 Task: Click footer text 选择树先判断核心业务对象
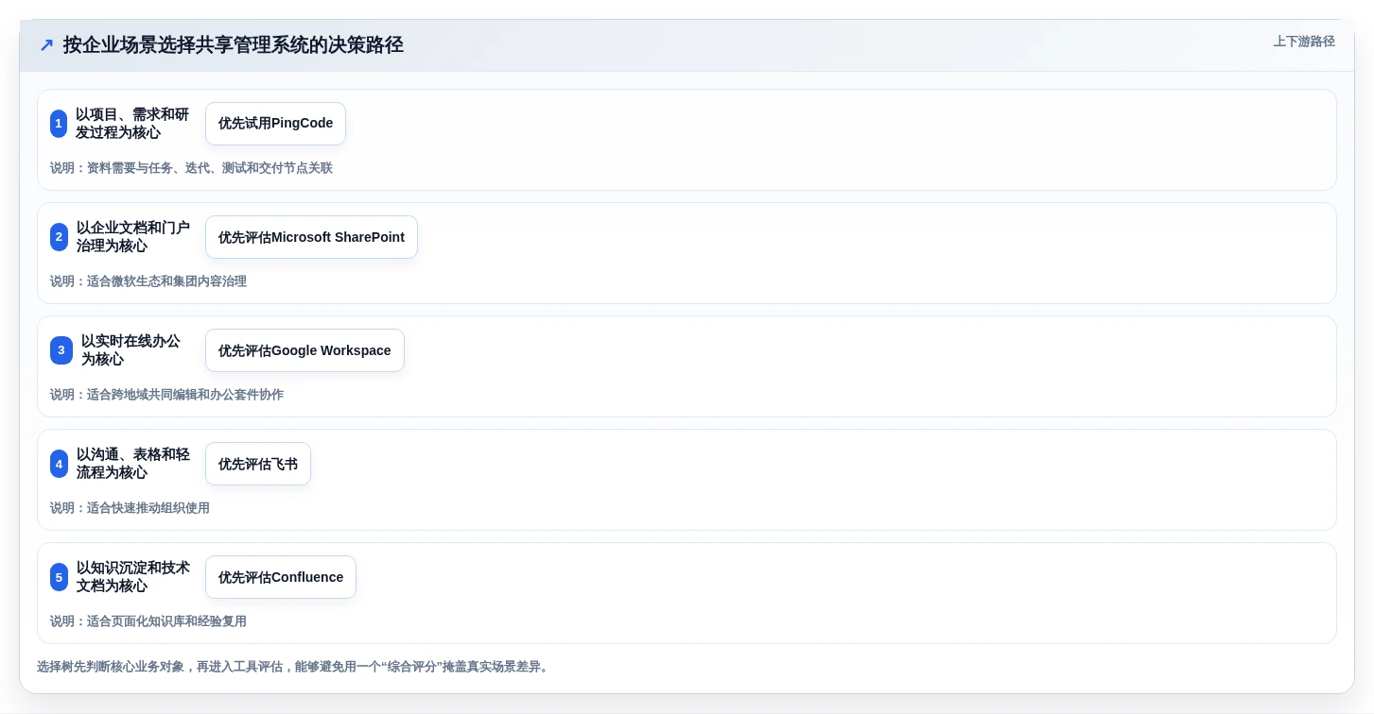[x=111, y=667]
